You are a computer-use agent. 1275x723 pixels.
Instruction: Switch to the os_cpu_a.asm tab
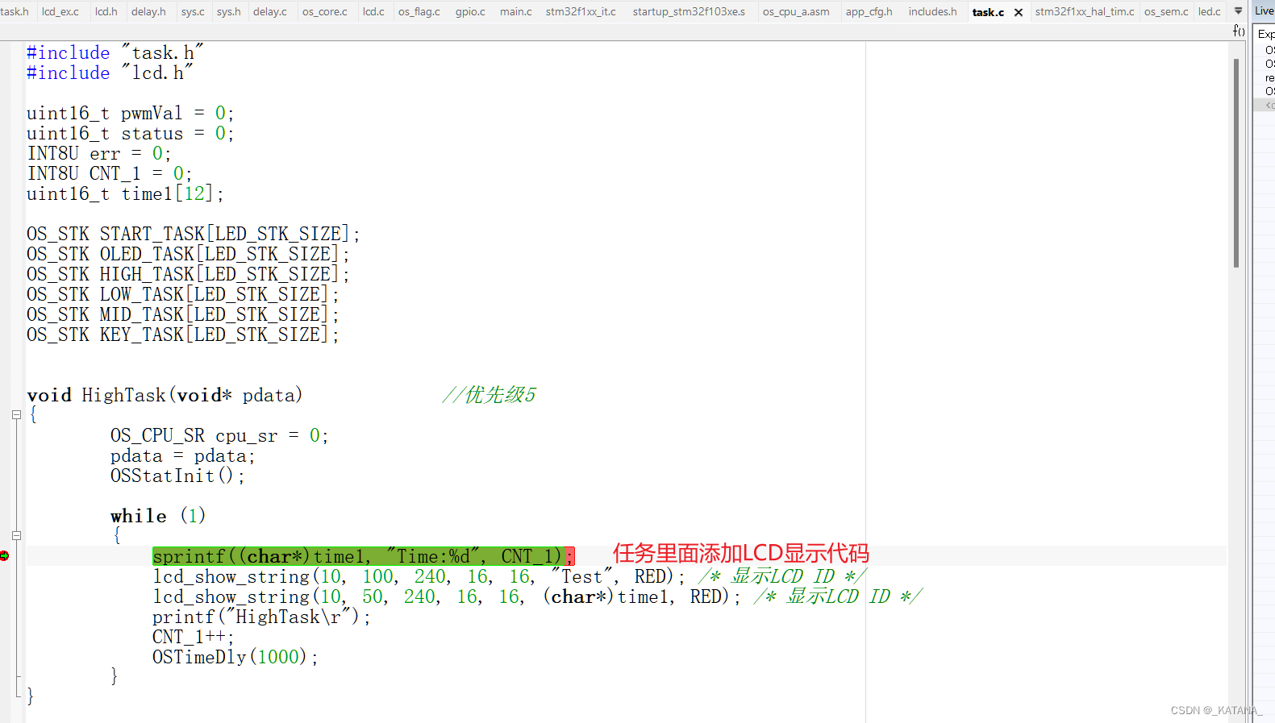pos(796,11)
